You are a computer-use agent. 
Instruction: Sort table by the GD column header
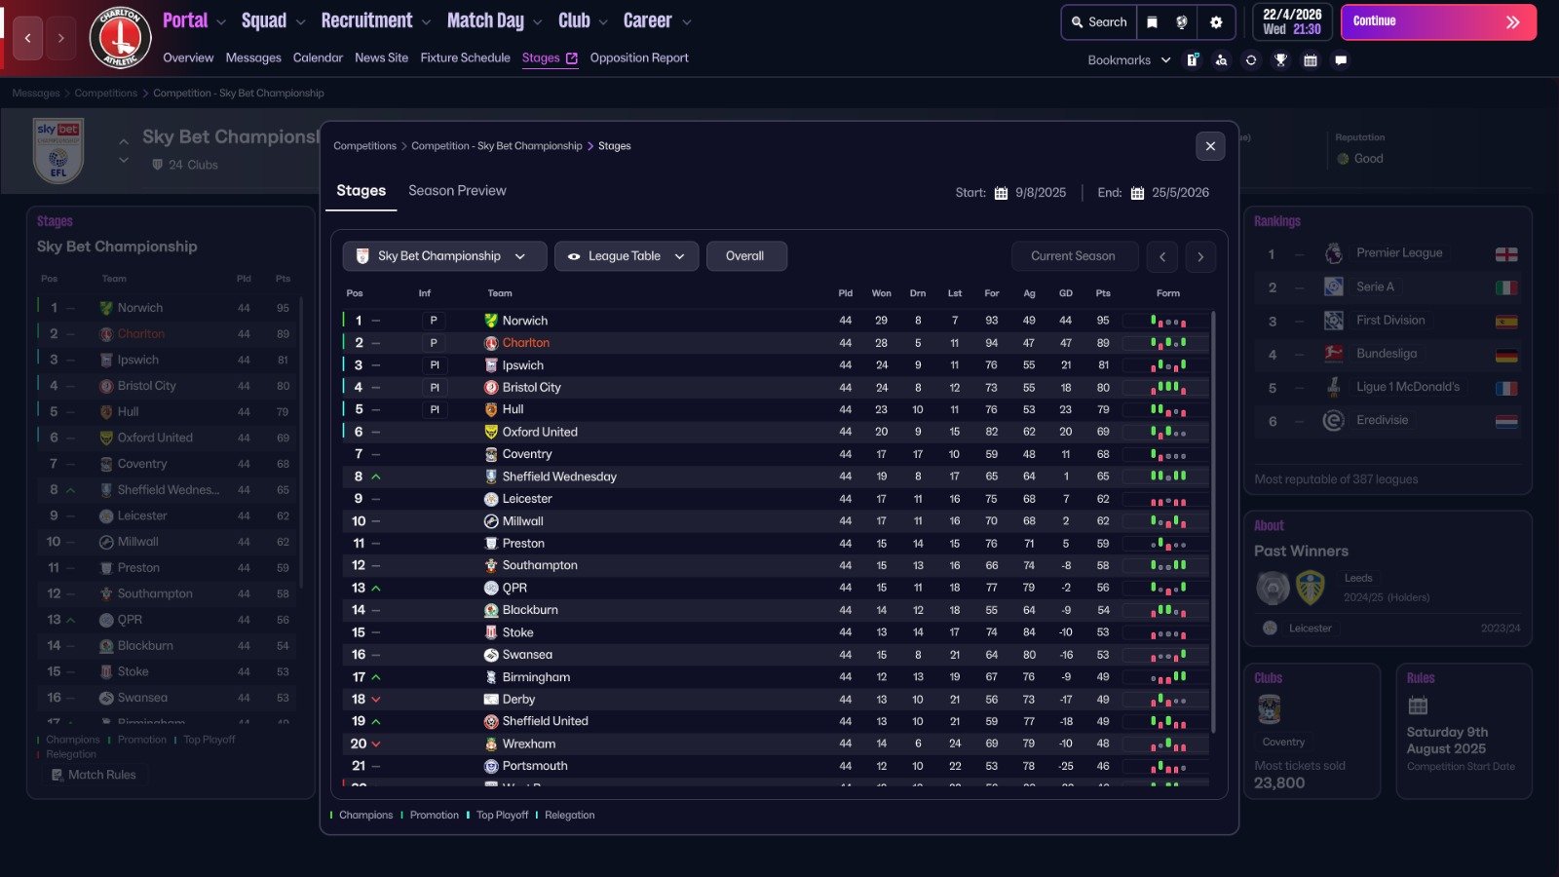[1066, 293]
